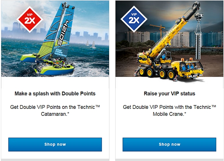
Task: Click the Mobile Crane Double VIP Points description
Action: coord(169,110)
